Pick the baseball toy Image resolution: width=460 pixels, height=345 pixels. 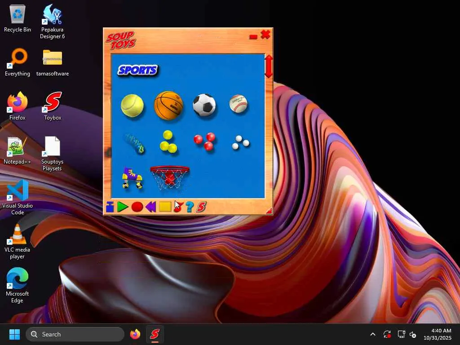click(x=238, y=104)
